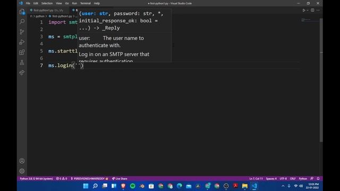Expand the run button dropdown arrow
Screen dimensions: 340x191
pyautogui.click(x=308, y=10)
